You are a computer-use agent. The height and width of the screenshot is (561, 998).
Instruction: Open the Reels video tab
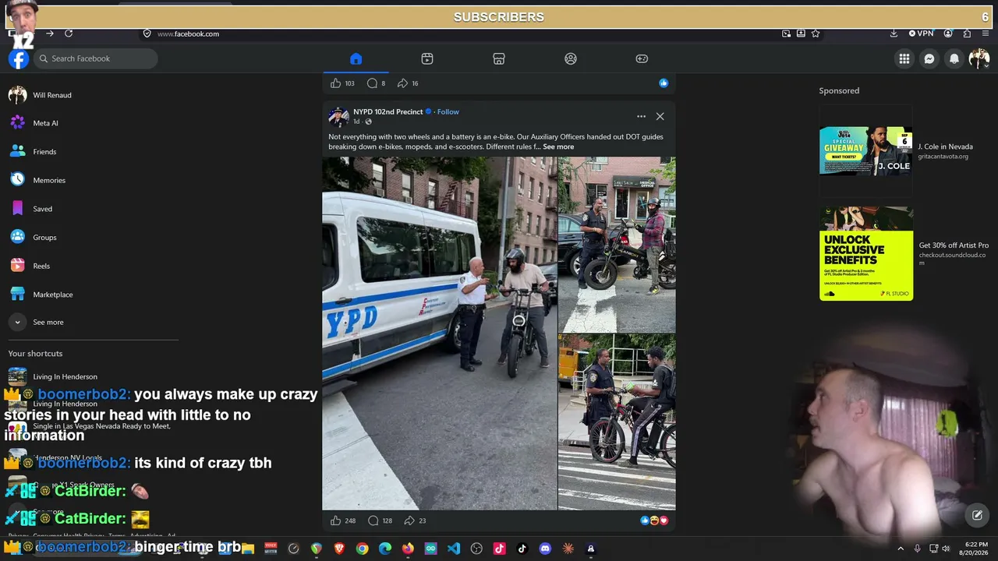427,58
